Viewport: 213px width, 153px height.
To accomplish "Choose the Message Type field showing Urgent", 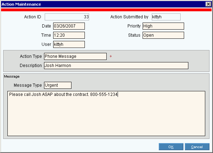I will pos(57,85).
